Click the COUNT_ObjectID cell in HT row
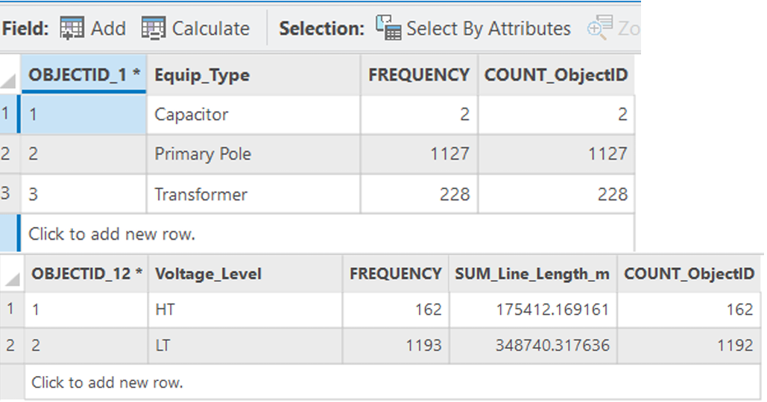 [689, 309]
